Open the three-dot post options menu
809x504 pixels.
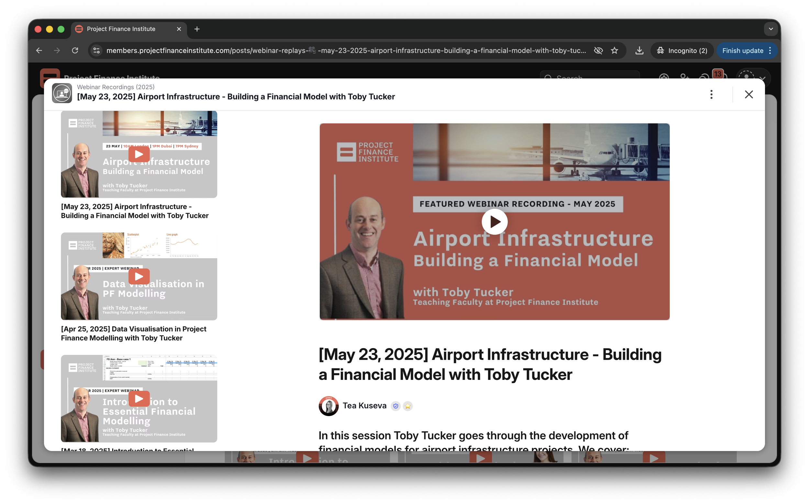coord(711,95)
